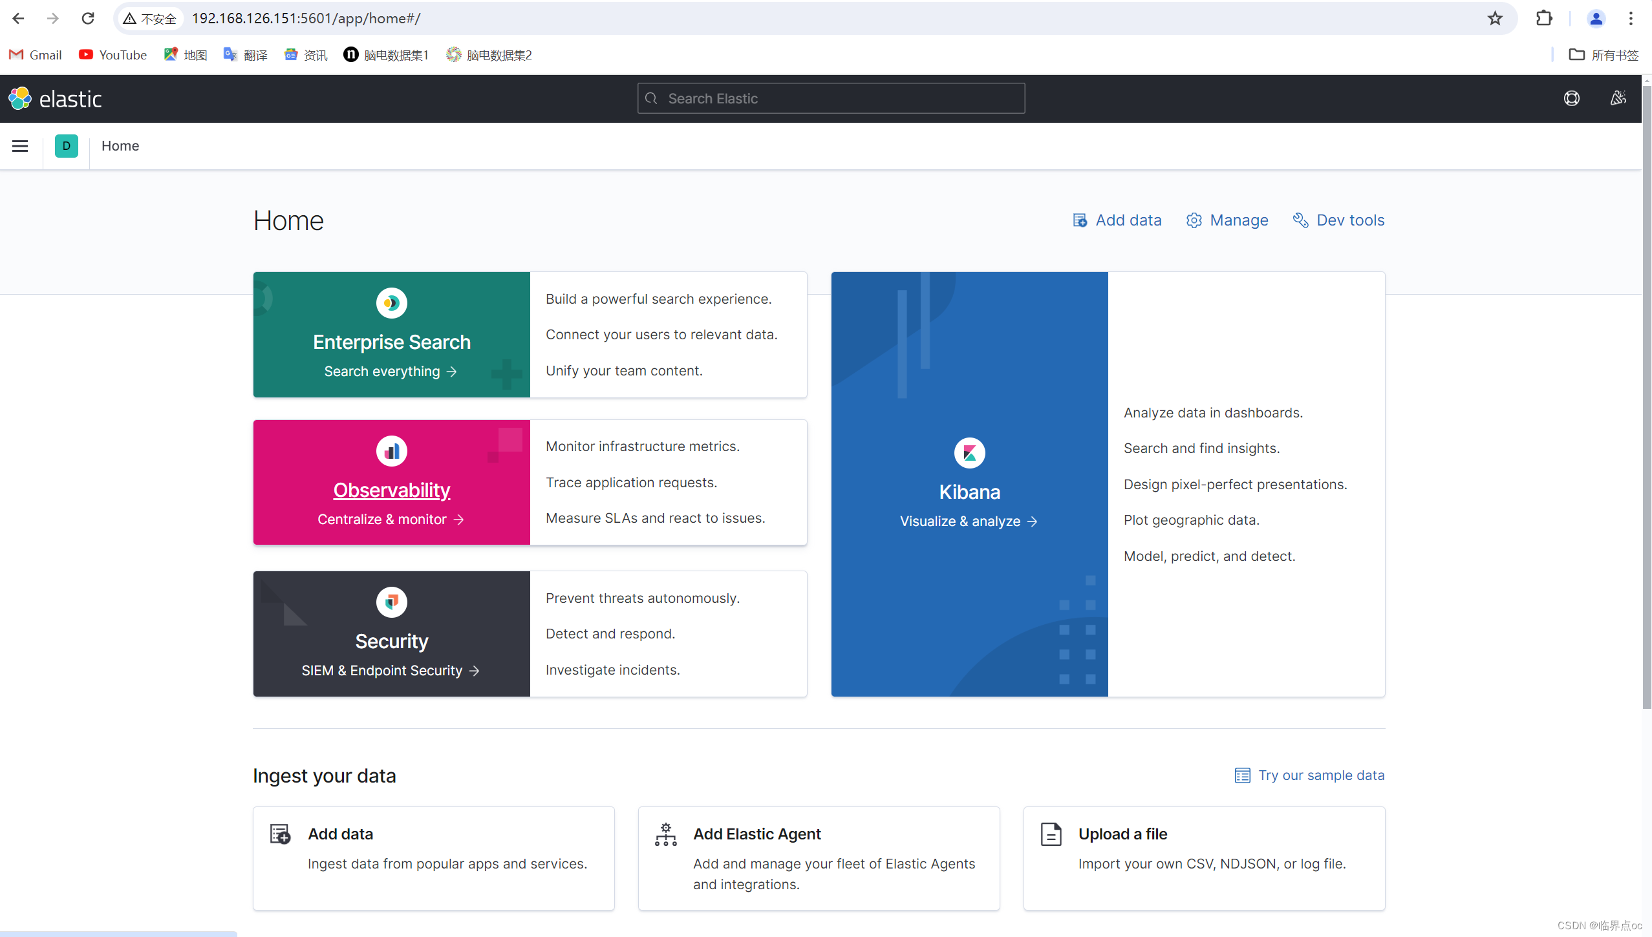Click the Kibana Visualize & analyze icon

click(969, 452)
